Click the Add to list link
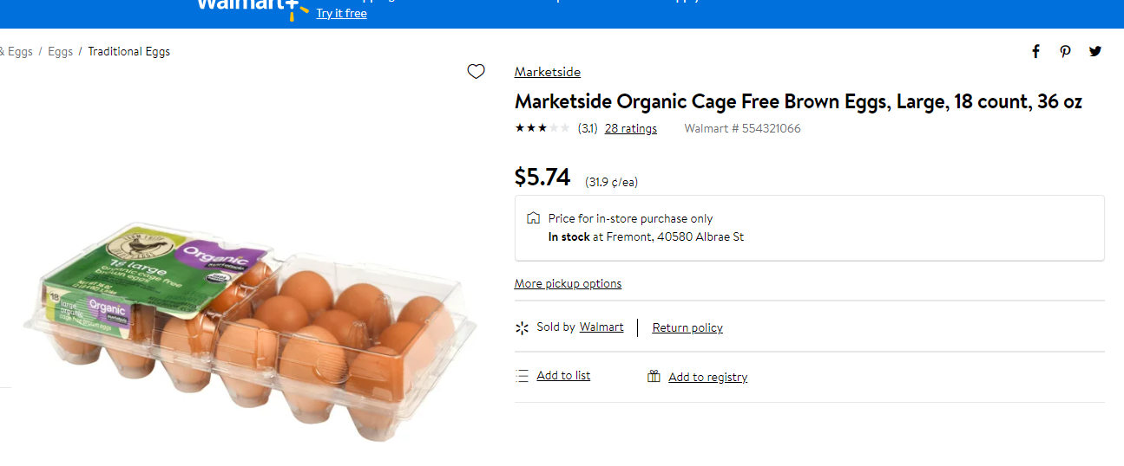Image resolution: width=1124 pixels, height=466 pixels. pyautogui.click(x=563, y=375)
